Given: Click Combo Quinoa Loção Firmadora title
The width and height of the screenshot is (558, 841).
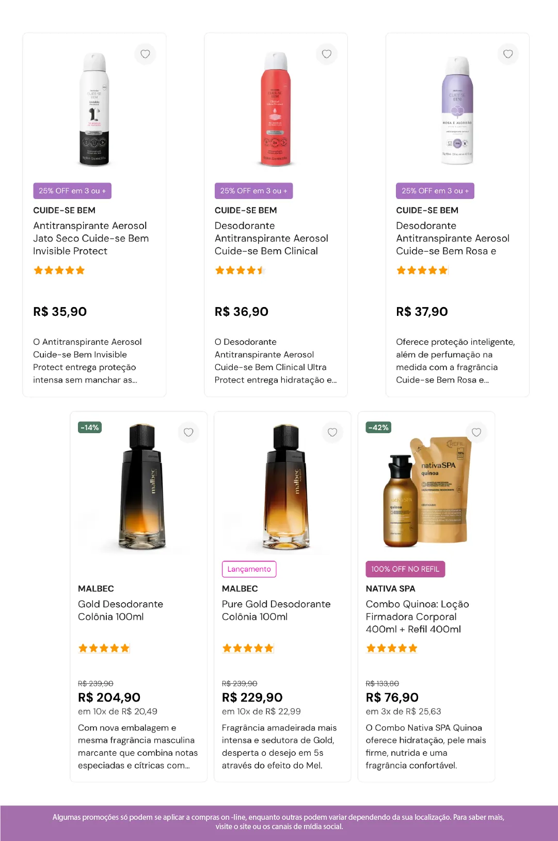Looking at the screenshot, I should (417, 617).
